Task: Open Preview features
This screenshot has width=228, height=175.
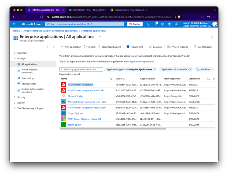Action: click(178, 47)
